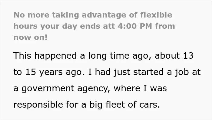Click the word 'flexible' in the title
Screen dimensions: 212x120
[x=156, y=15]
